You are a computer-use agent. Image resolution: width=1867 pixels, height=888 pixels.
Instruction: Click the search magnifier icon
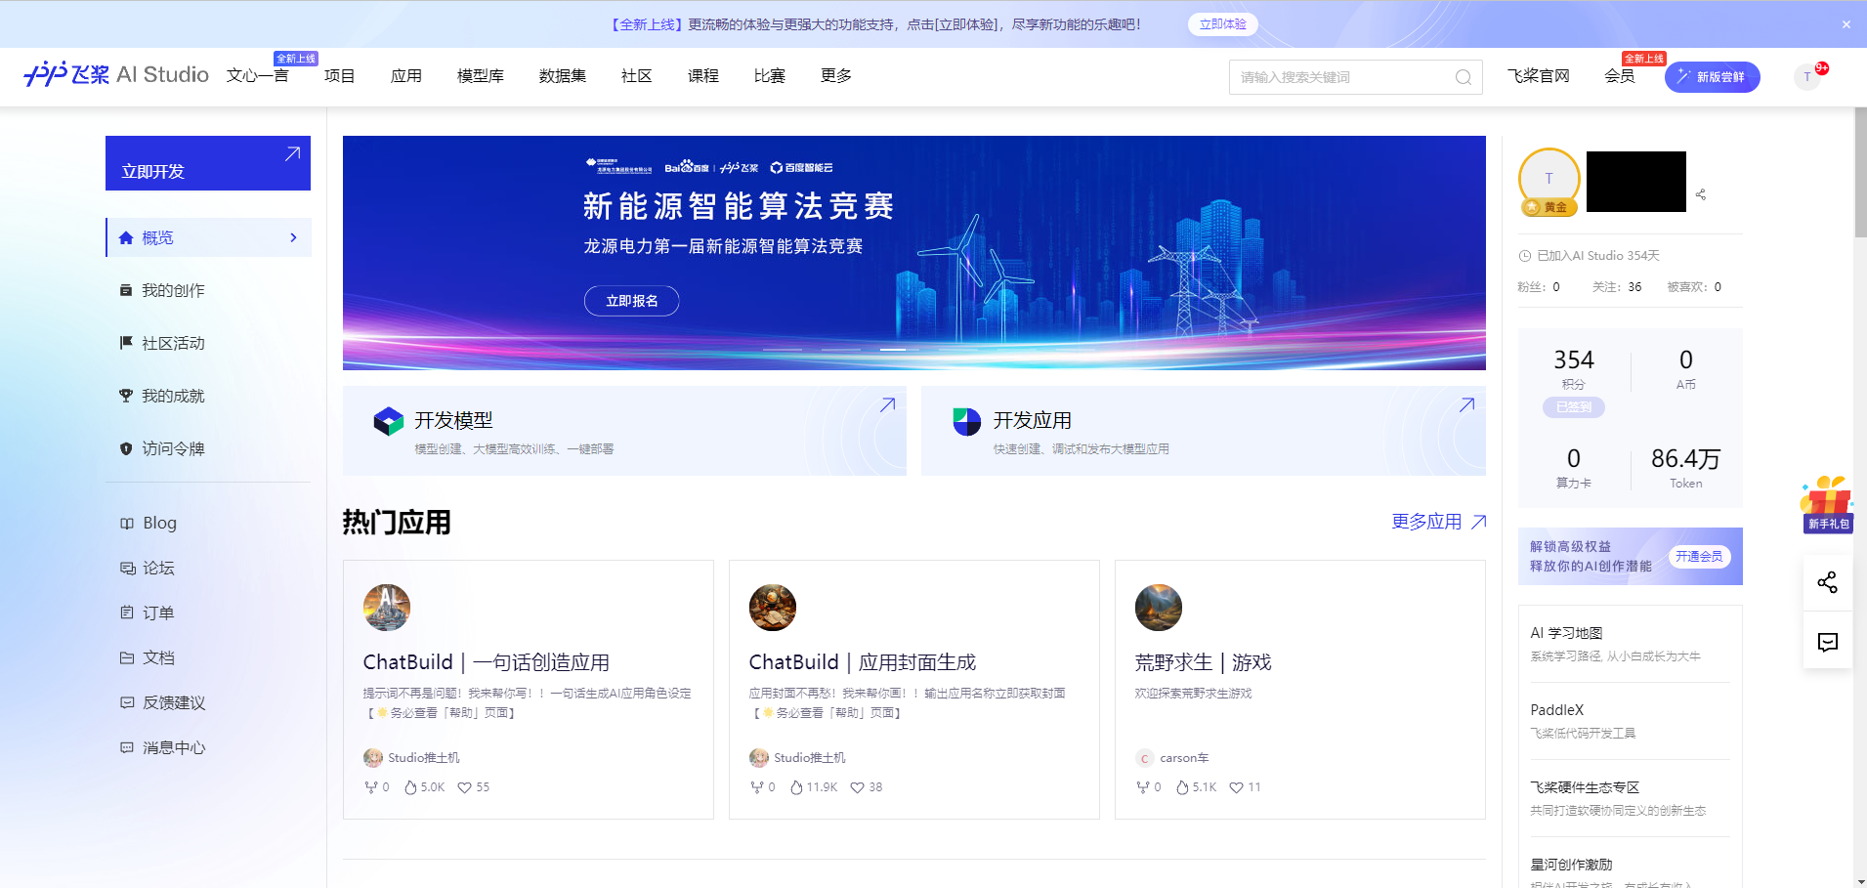(1463, 77)
